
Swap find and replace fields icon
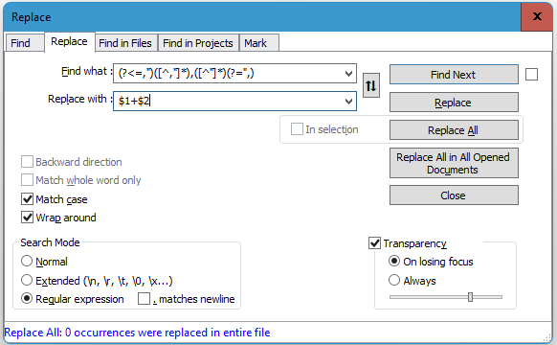pyautogui.click(x=371, y=85)
